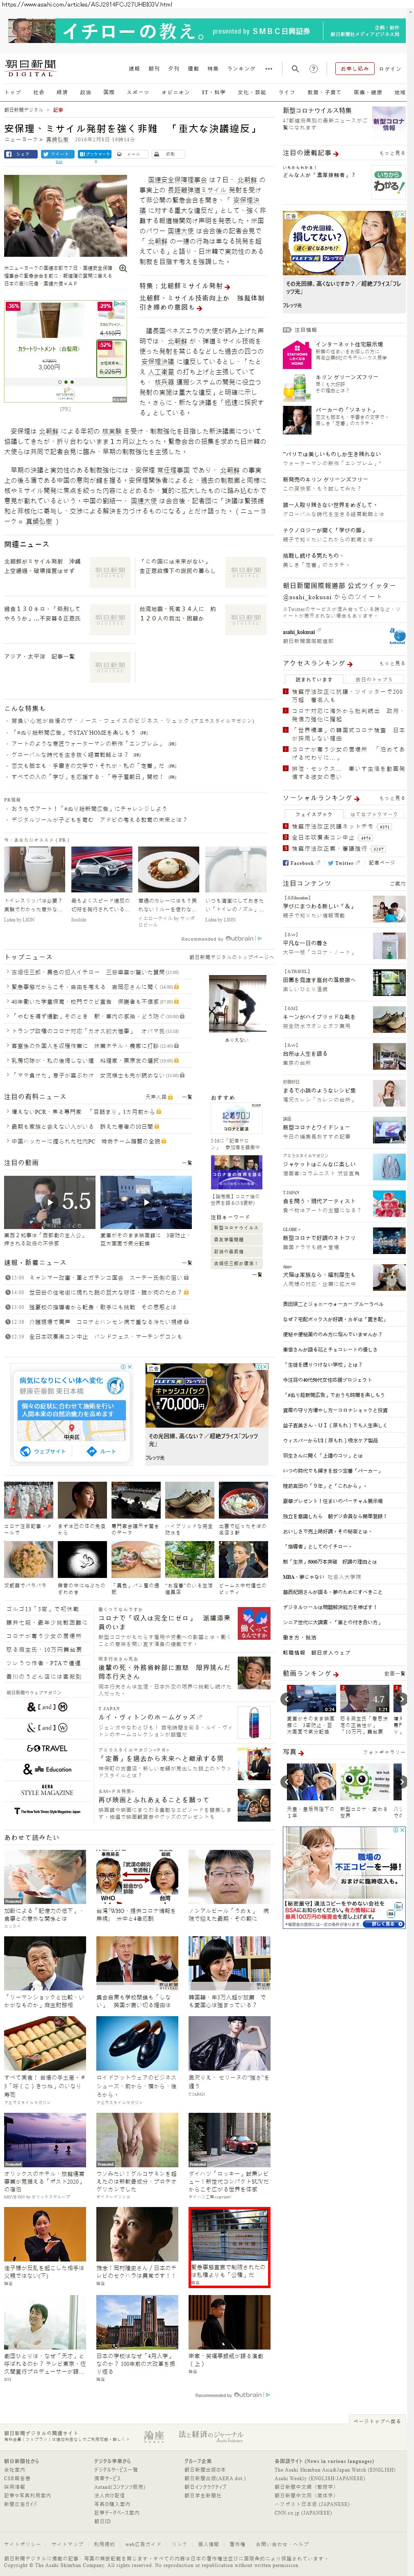Click the Hatena ブックマーク button

(96, 154)
